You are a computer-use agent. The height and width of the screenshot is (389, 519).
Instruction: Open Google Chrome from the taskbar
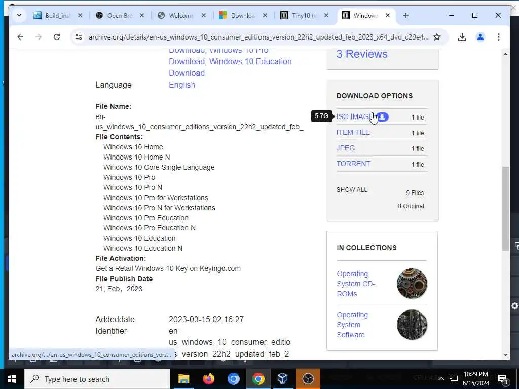click(x=258, y=379)
